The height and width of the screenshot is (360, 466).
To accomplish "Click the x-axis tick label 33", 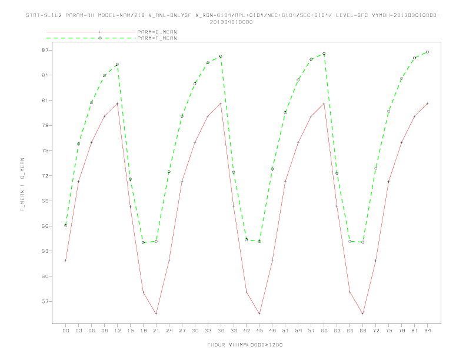I will pos(208,331).
